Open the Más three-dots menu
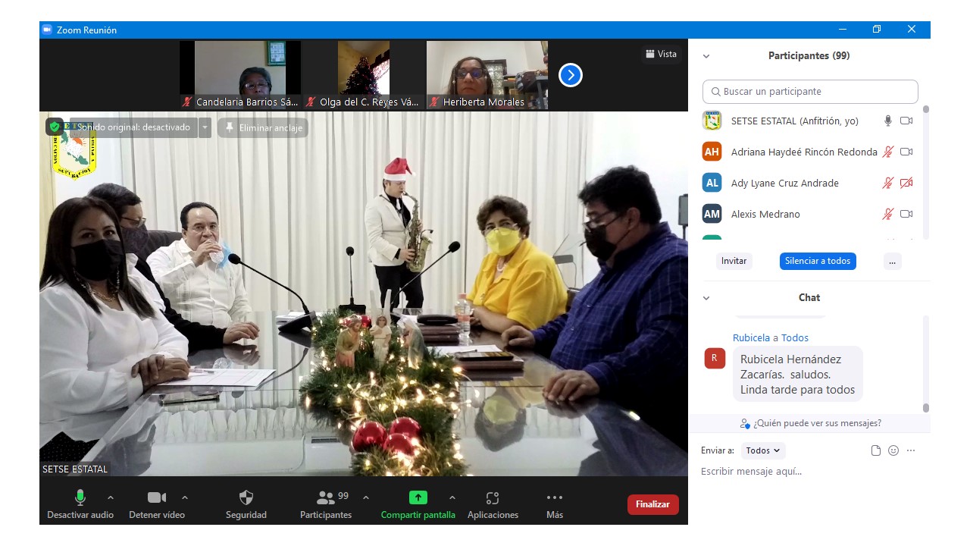970x546 pixels. click(x=555, y=497)
